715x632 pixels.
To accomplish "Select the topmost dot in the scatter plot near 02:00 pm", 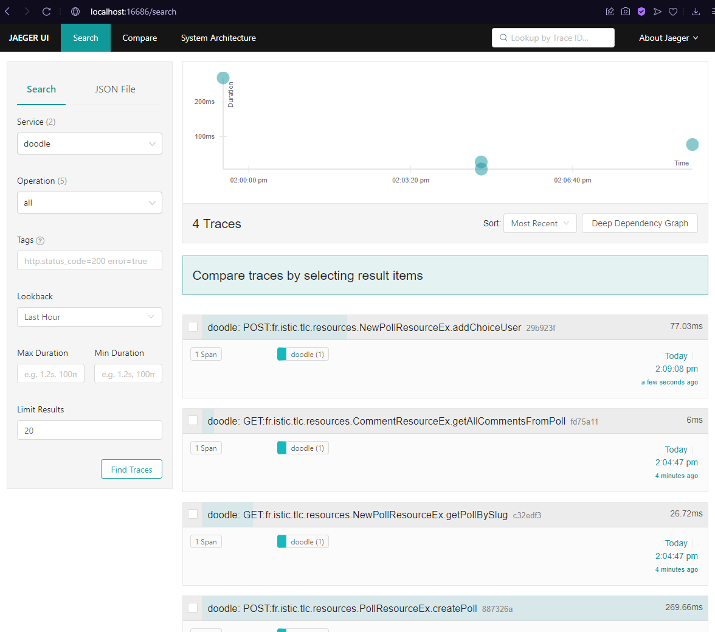I will 223,78.
